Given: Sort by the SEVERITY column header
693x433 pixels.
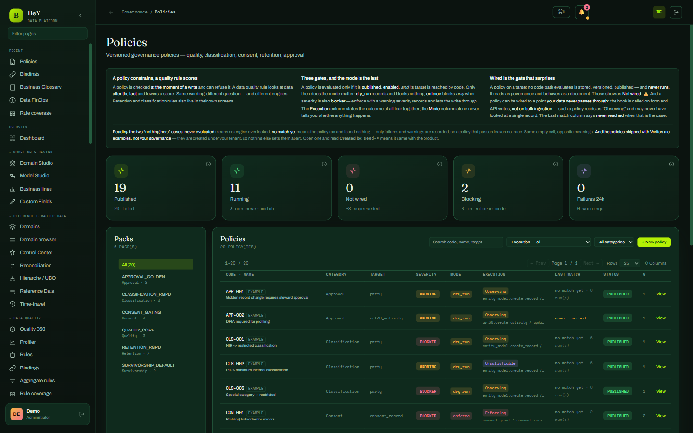Looking at the screenshot, I should click(426, 275).
